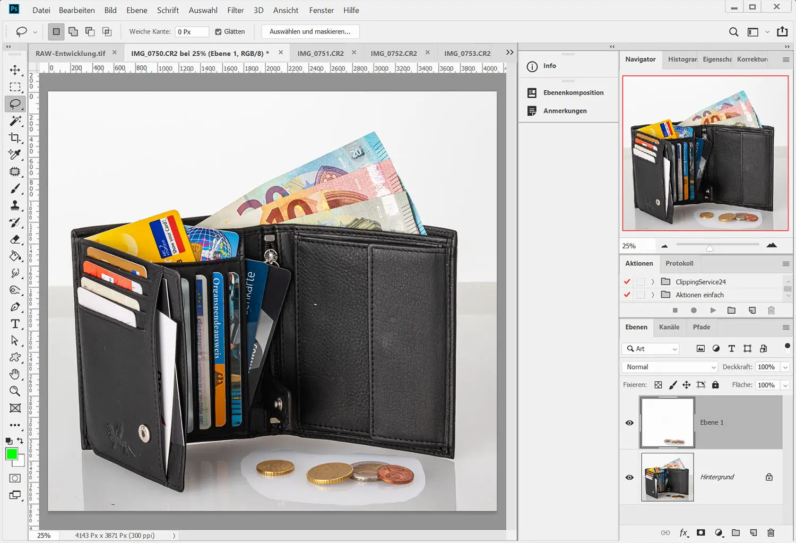Open the Deckkraft opacity dropdown arrow
Screen dimensions: 796x543
(785, 367)
